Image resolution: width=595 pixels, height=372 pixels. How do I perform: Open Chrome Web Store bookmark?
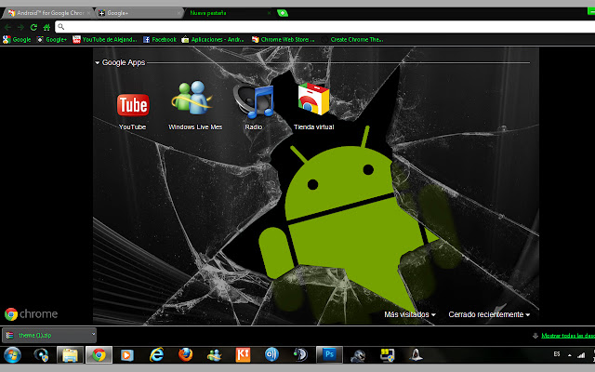(x=284, y=39)
